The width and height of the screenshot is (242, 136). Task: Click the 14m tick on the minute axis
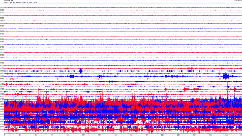tap(115, 135)
